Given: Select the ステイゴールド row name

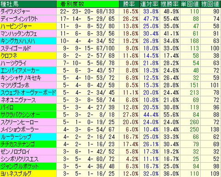Looking at the screenshot, I should coord(28,49).
